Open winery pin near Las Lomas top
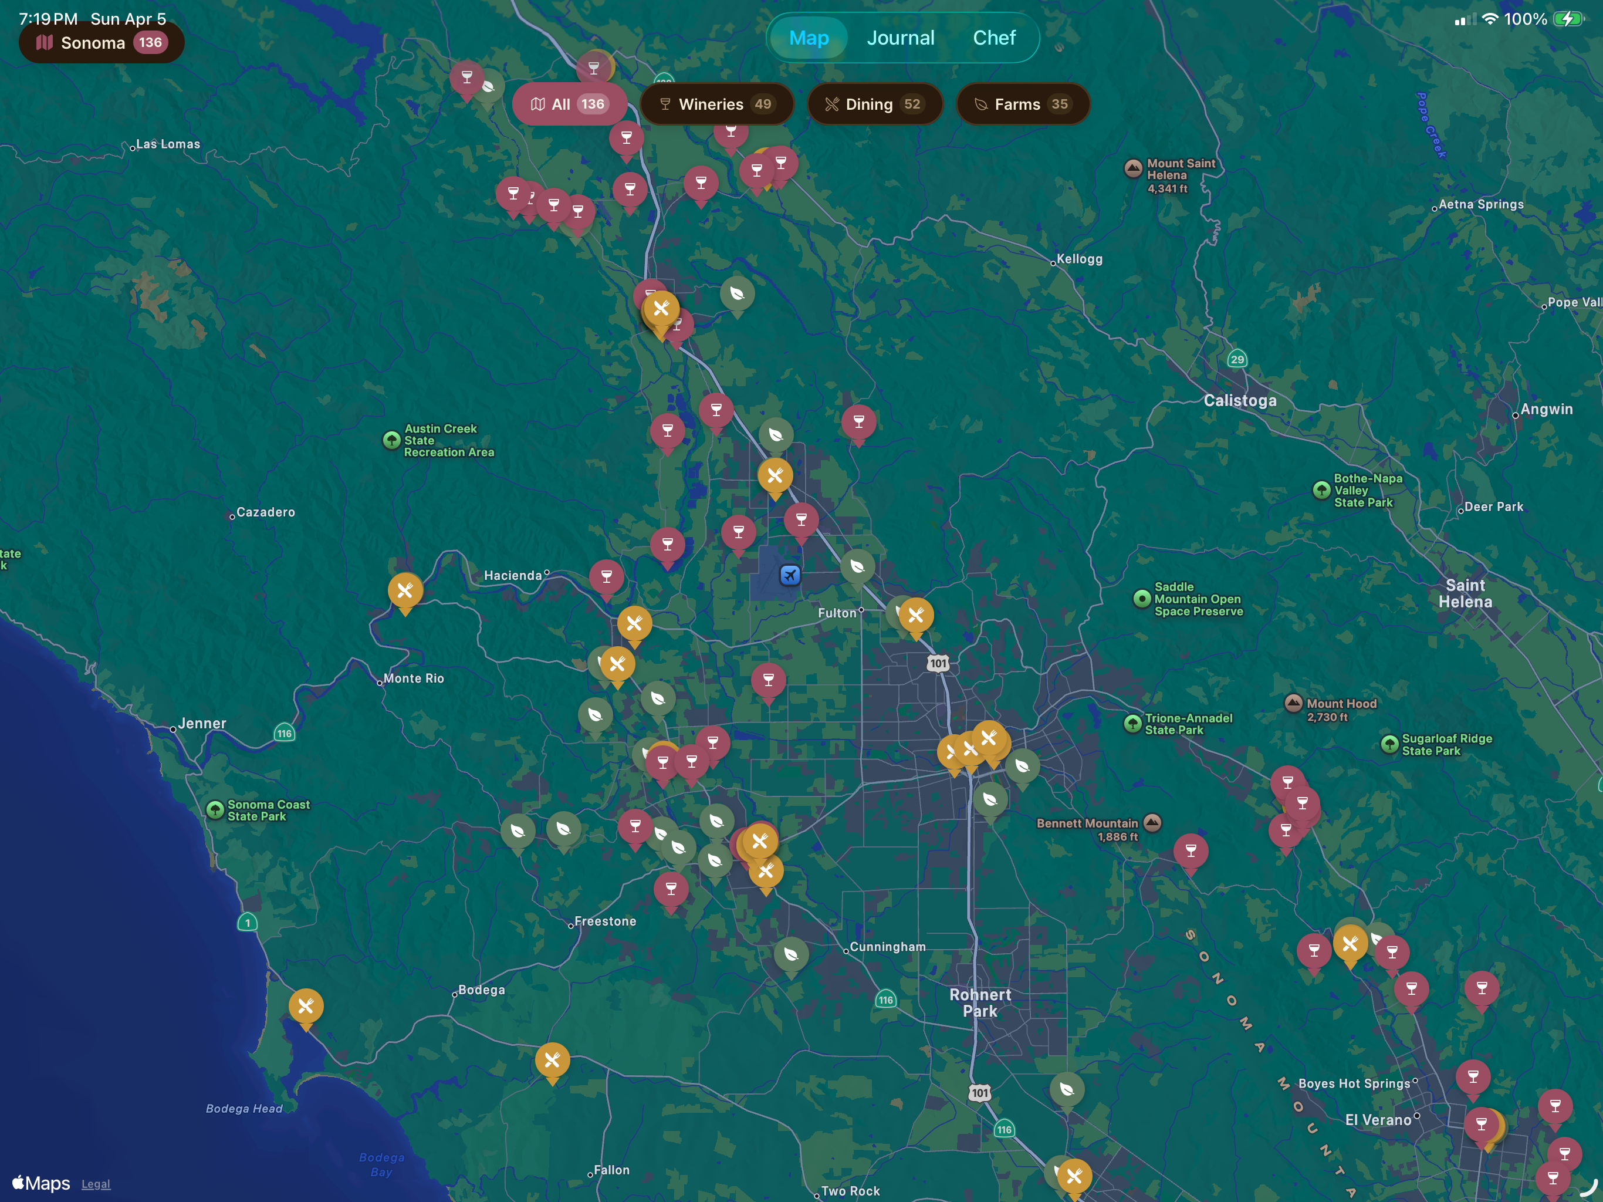 pos(466,78)
